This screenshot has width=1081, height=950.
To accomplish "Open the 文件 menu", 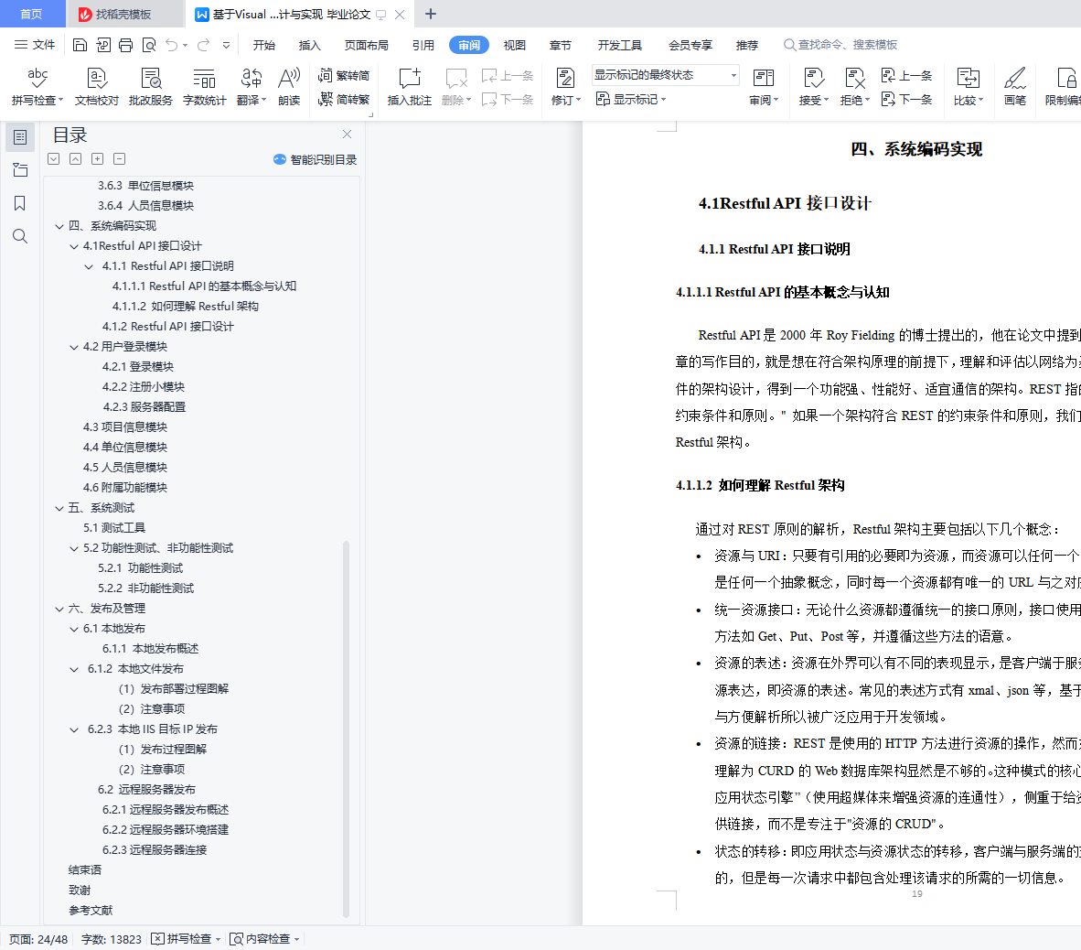I will (35, 45).
